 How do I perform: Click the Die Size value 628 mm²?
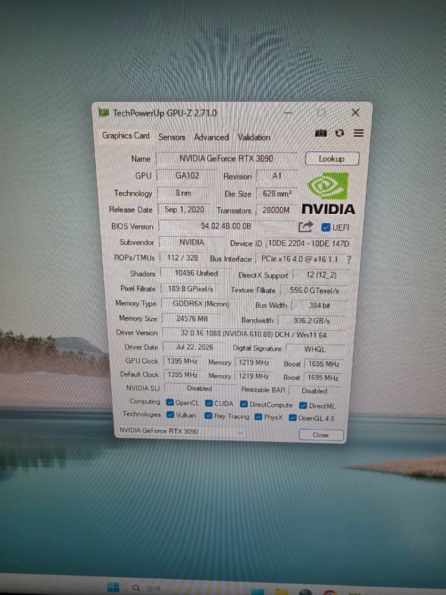[x=277, y=193]
